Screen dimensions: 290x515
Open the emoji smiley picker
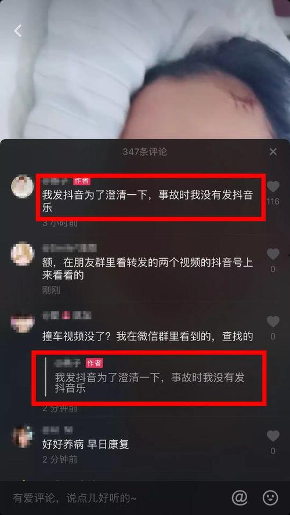270,498
